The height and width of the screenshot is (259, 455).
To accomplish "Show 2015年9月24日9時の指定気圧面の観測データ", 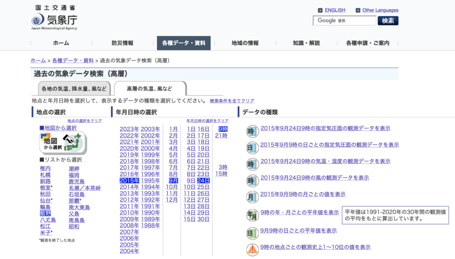I will pos(325,128).
